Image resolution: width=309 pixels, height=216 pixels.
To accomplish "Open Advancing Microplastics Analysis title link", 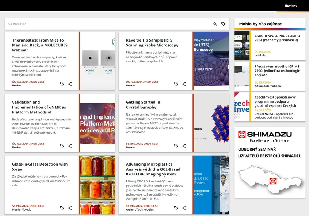I will pos(153,169).
